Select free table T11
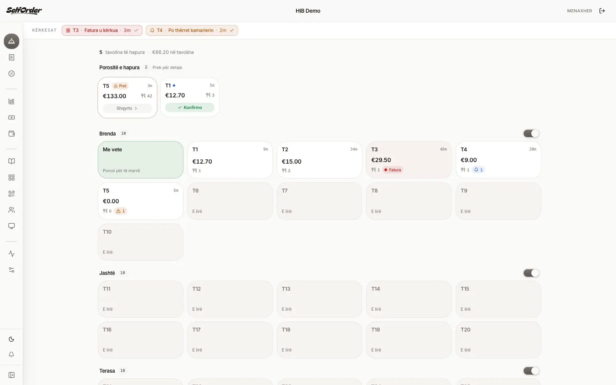The width and height of the screenshot is (616, 385). pos(141,299)
